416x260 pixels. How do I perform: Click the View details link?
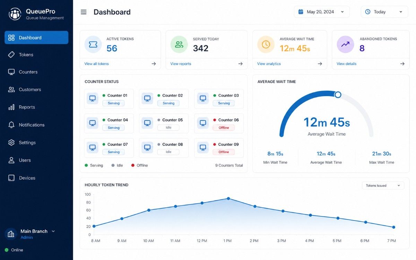coord(347,64)
